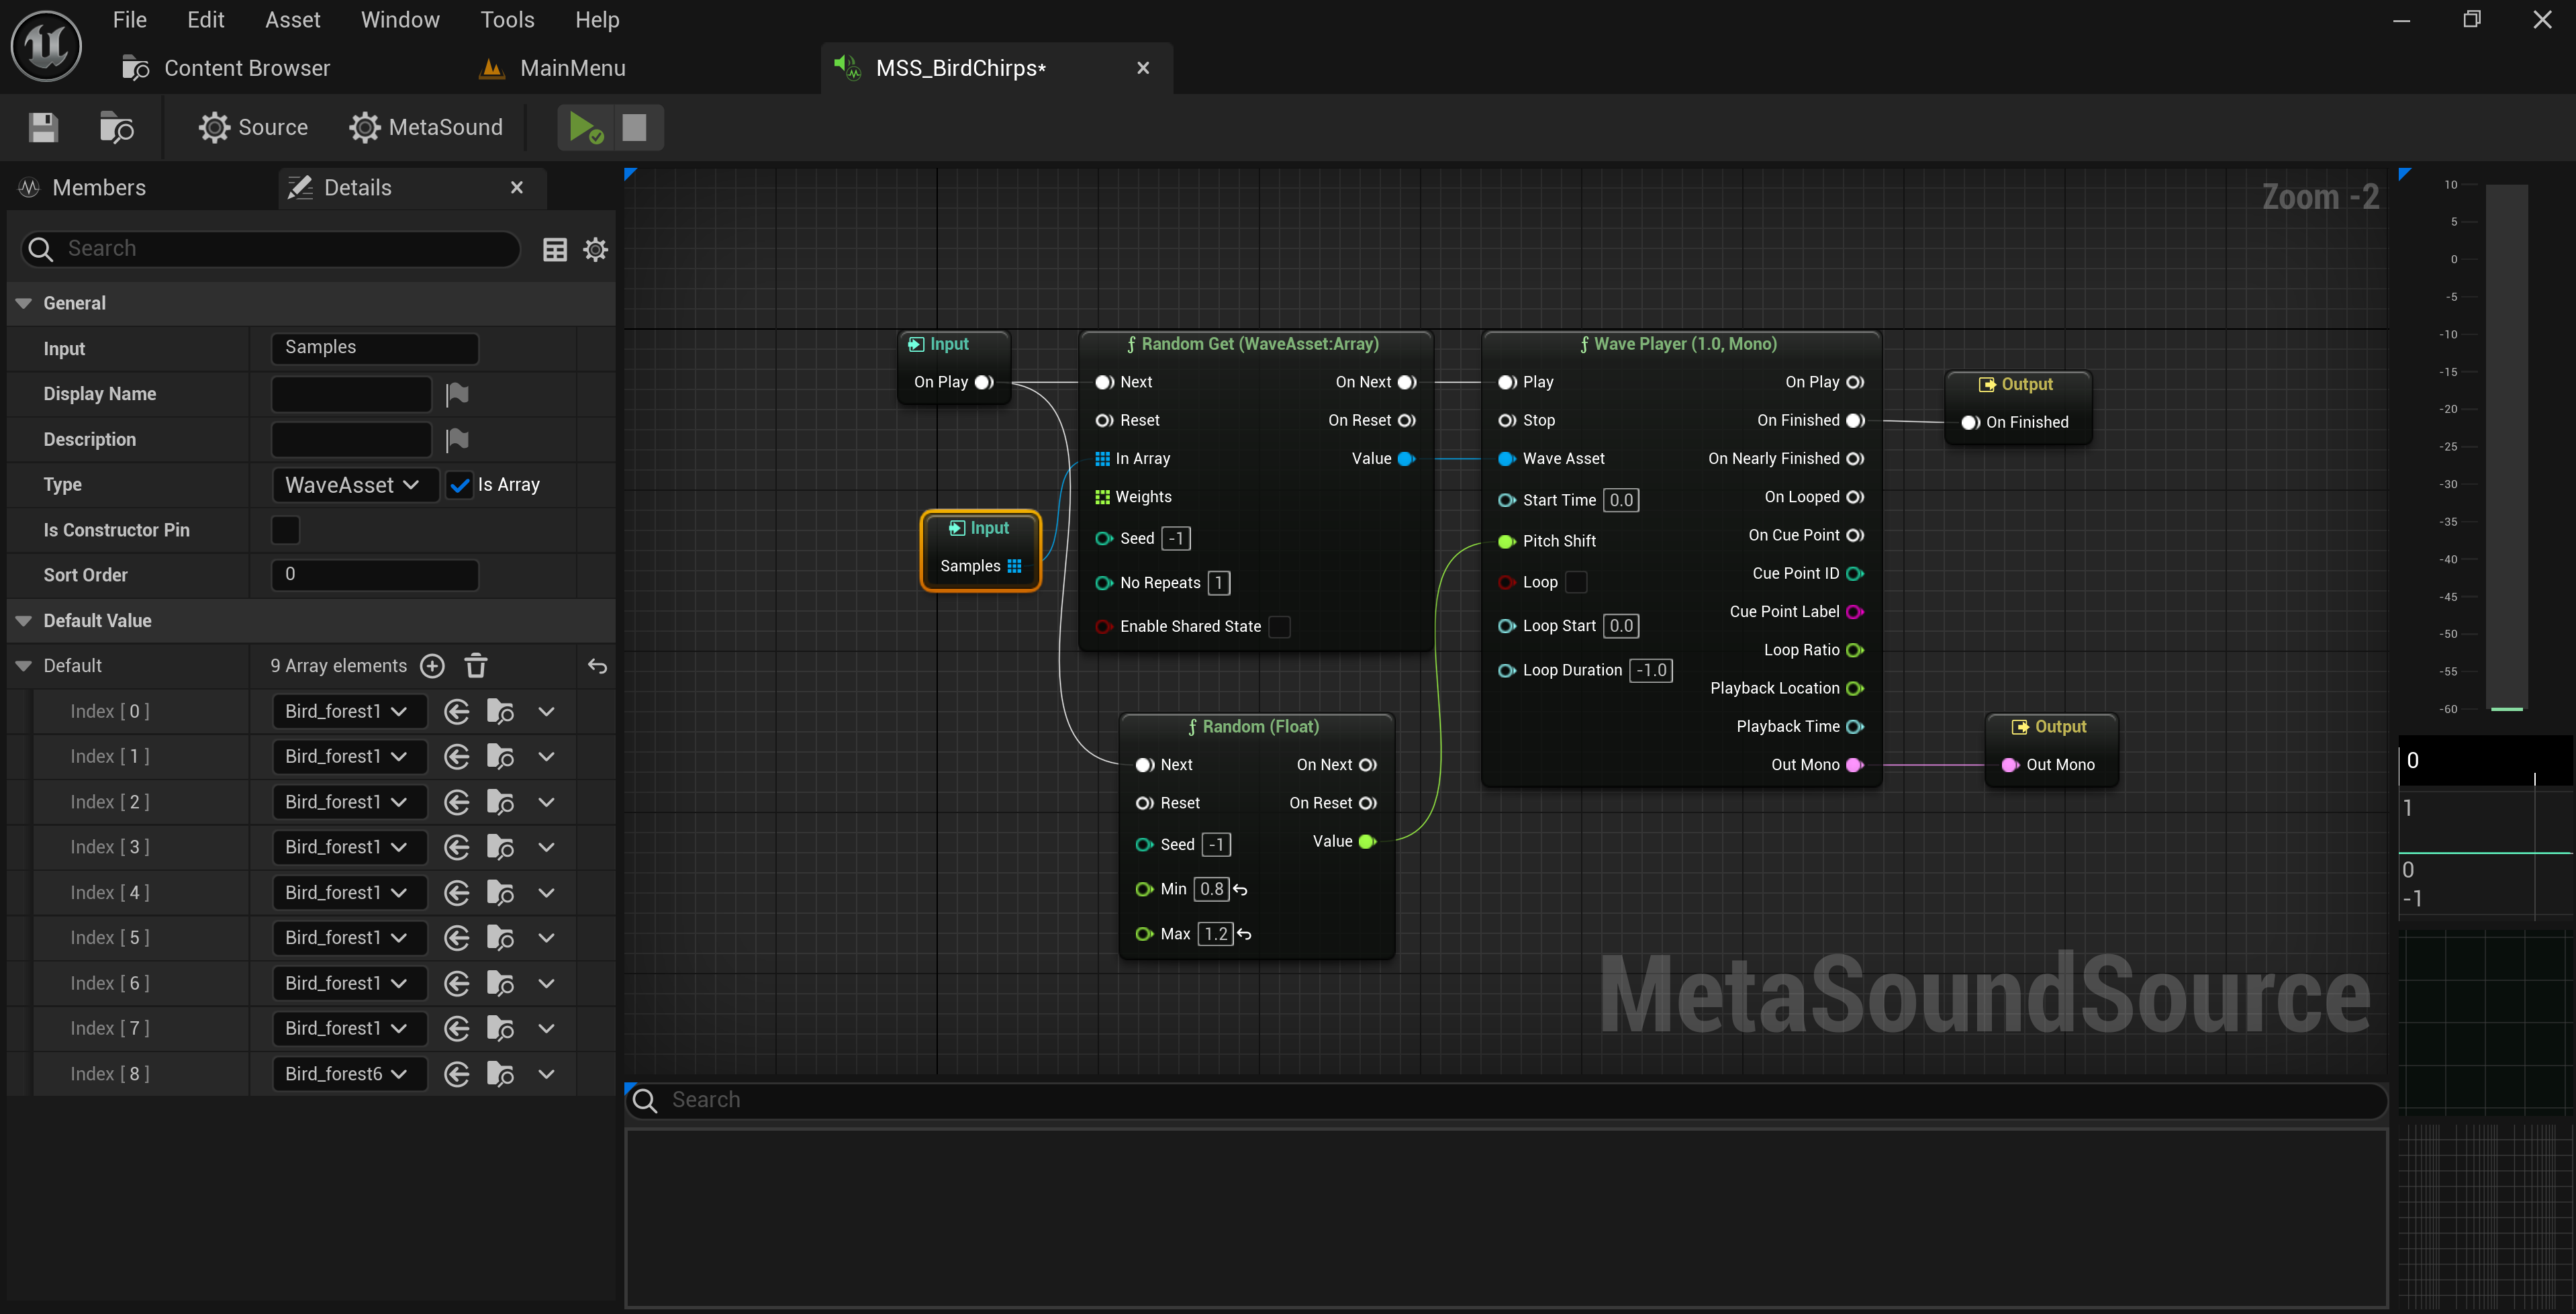Click the bottom graph Search field
Viewport: 2576px width, 1314px height.
(1506, 1101)
